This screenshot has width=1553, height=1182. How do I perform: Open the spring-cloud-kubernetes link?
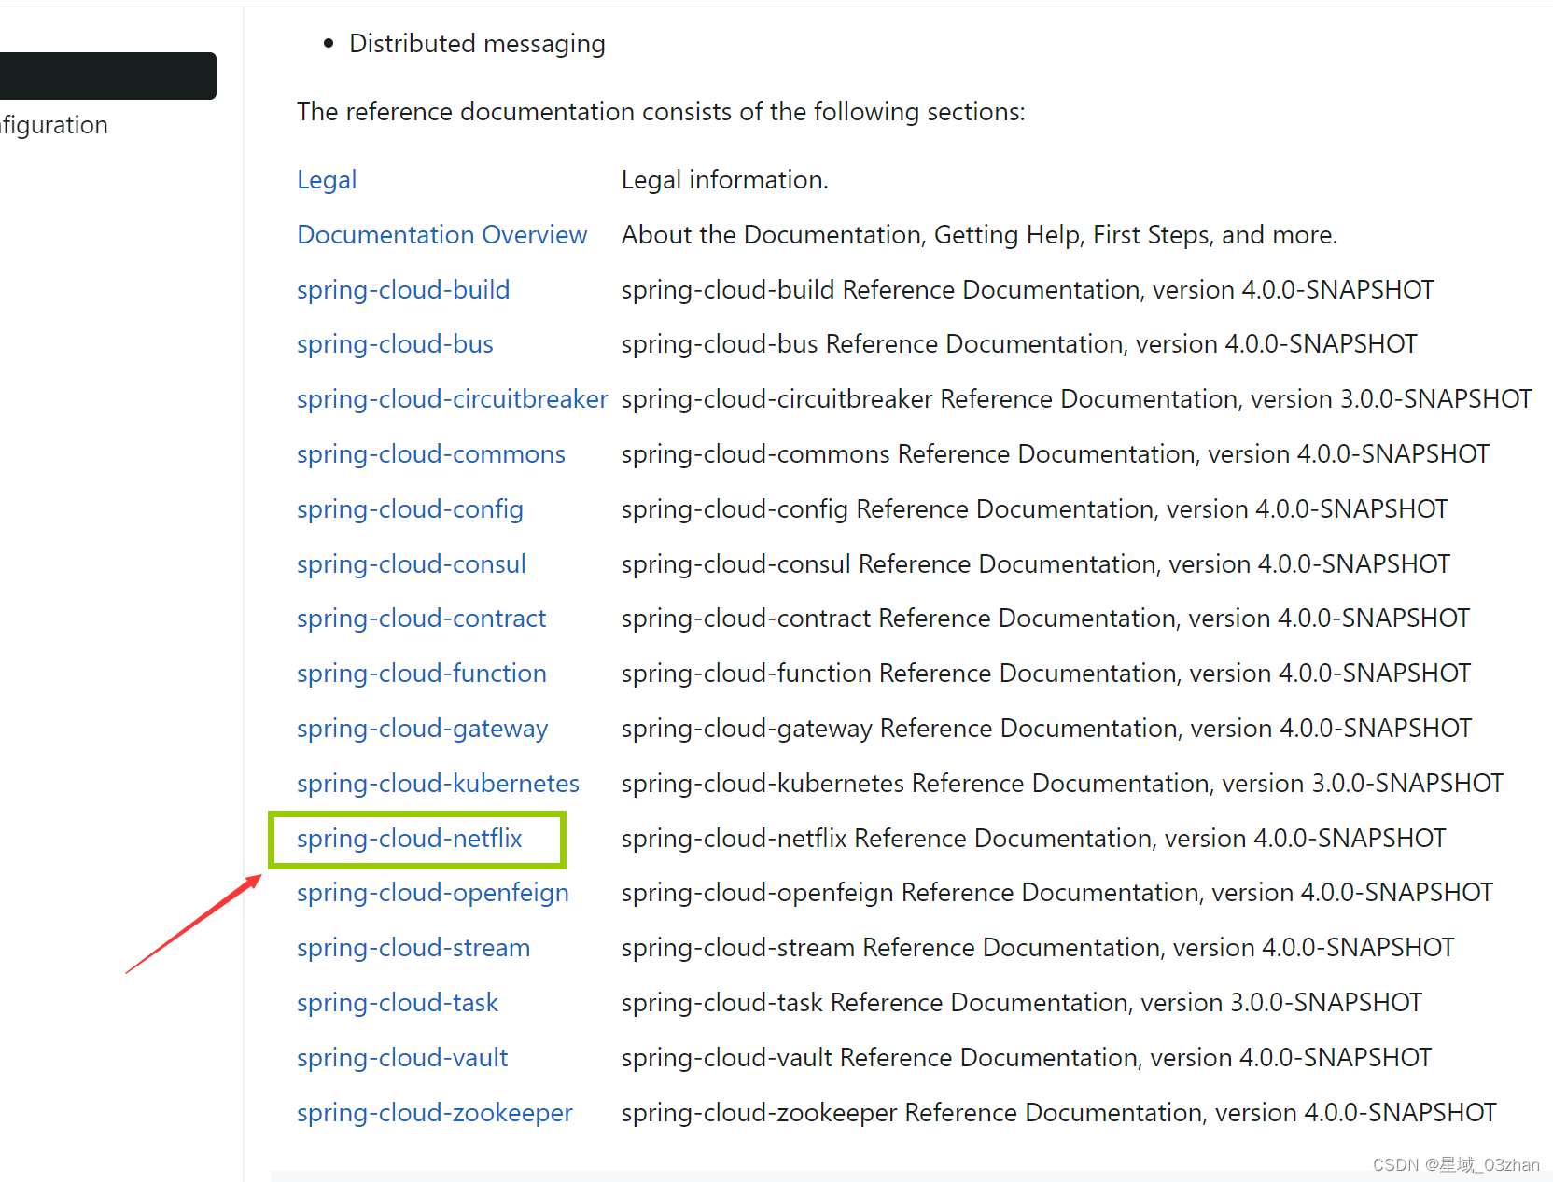[x=438, y=784]
